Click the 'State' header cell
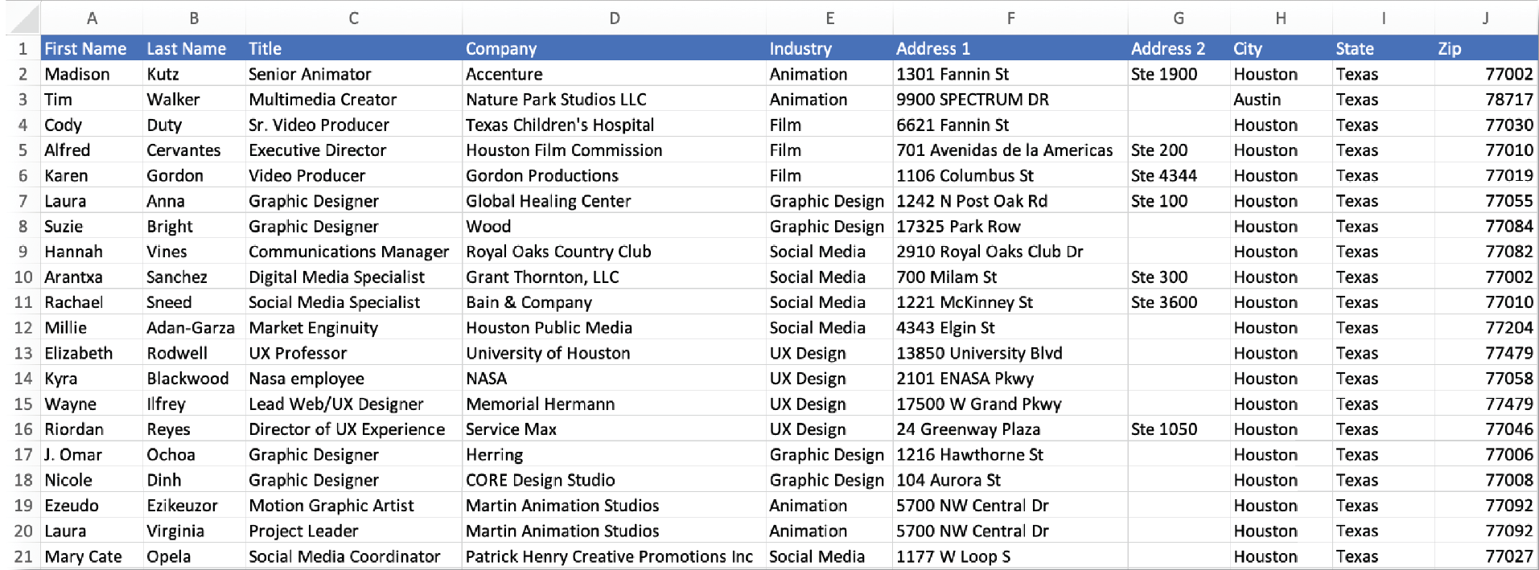 (x=1383, y=48)
